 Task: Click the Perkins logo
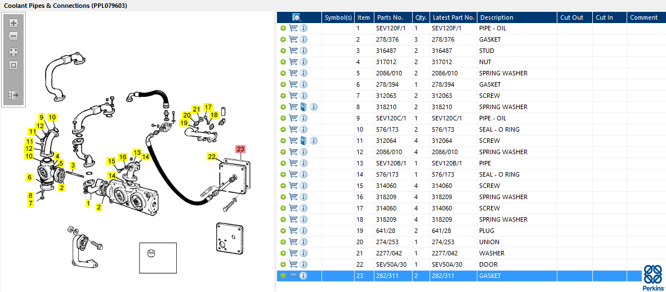click(x=653, y=277)
